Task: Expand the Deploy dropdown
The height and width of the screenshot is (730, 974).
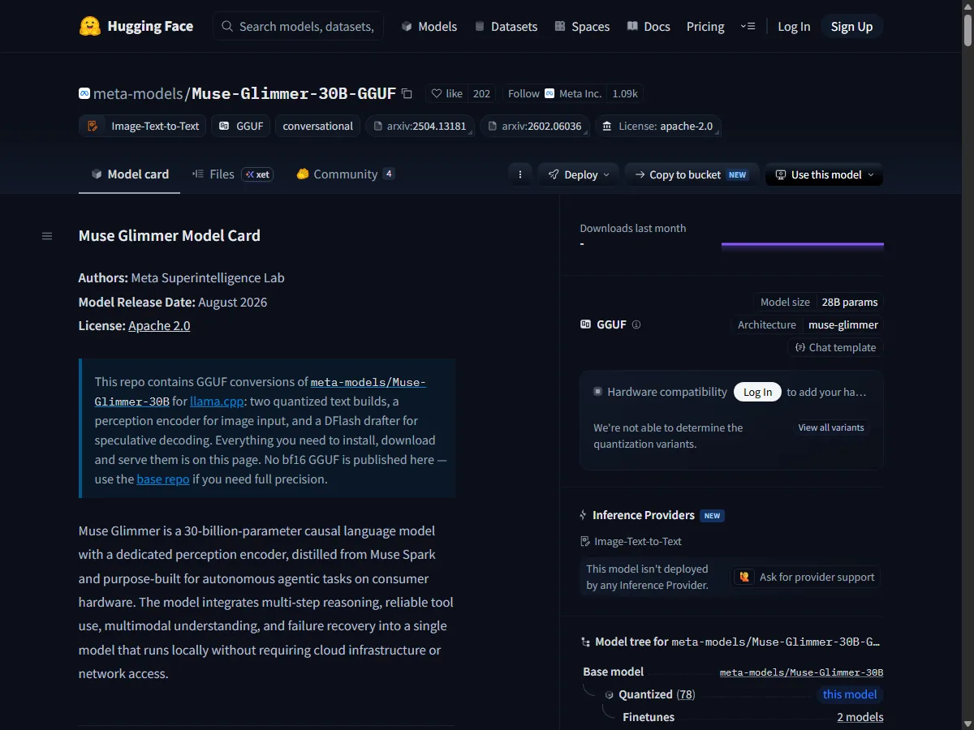Action: coord(579,174)
